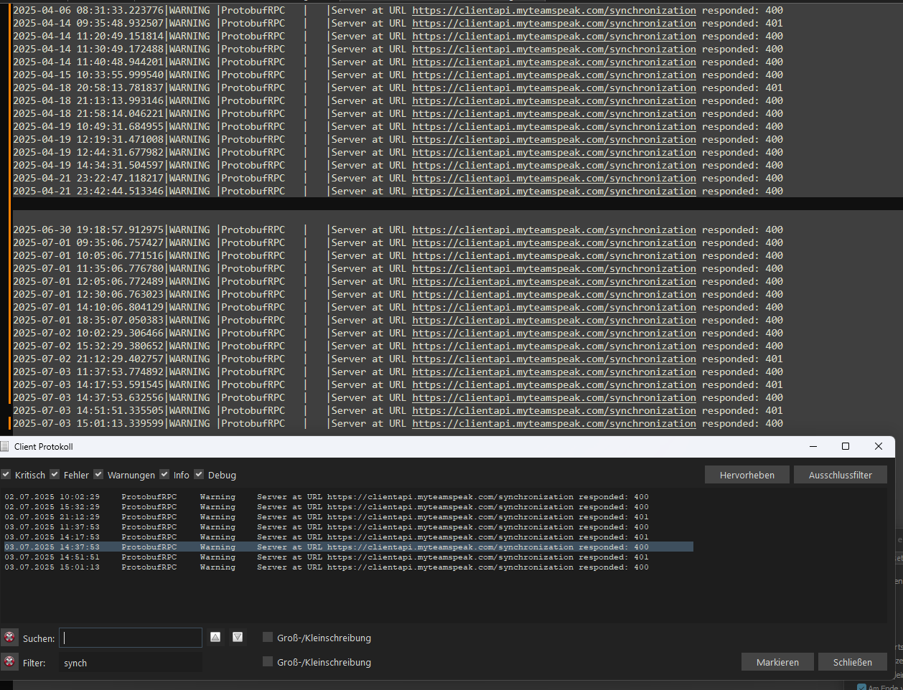The width and height of the screenshot is (903, 690).
Task: Click the Hervorheben button
Action: [747, 475]
